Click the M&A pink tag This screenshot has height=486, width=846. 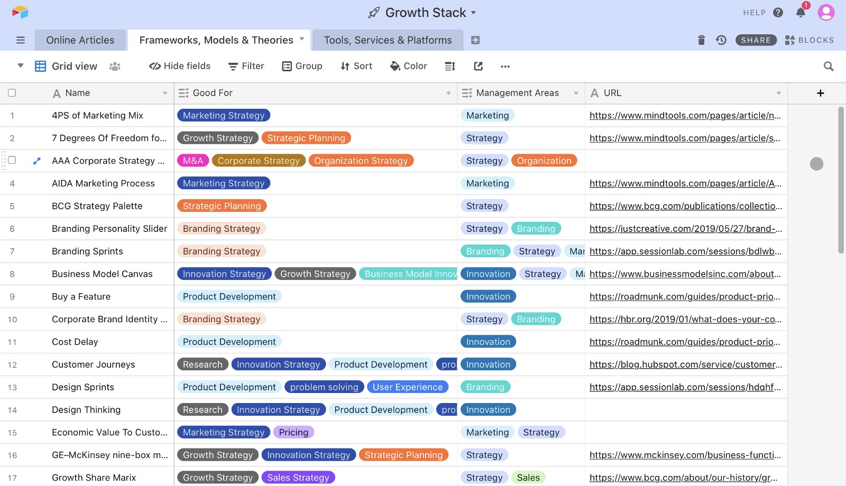pyautogui.click(x=193, y=161)
